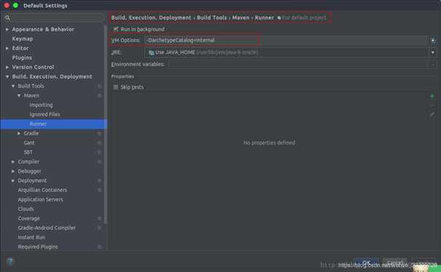Viewport: 441px width, 272px height.
Task: Click the VM Options text field
Action: pyautogui.click(x=286, y=41)
